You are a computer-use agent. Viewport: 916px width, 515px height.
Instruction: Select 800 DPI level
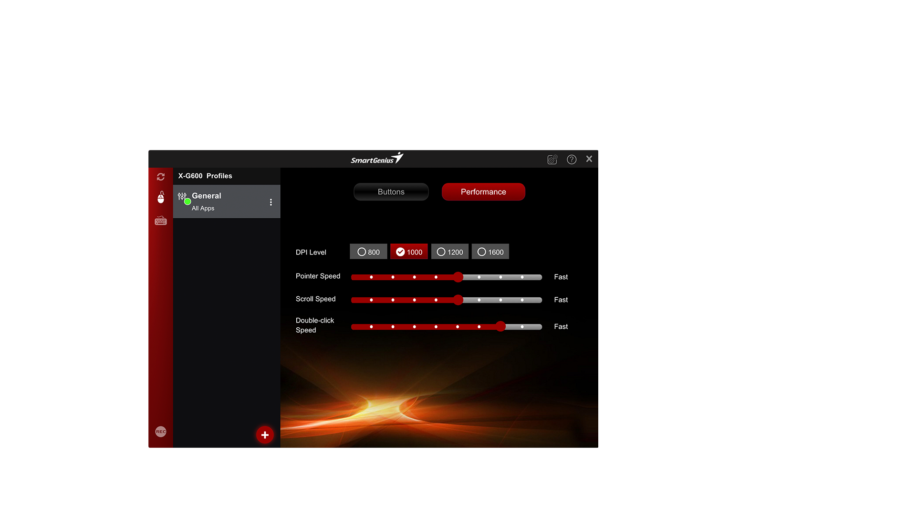coord(368,252)
